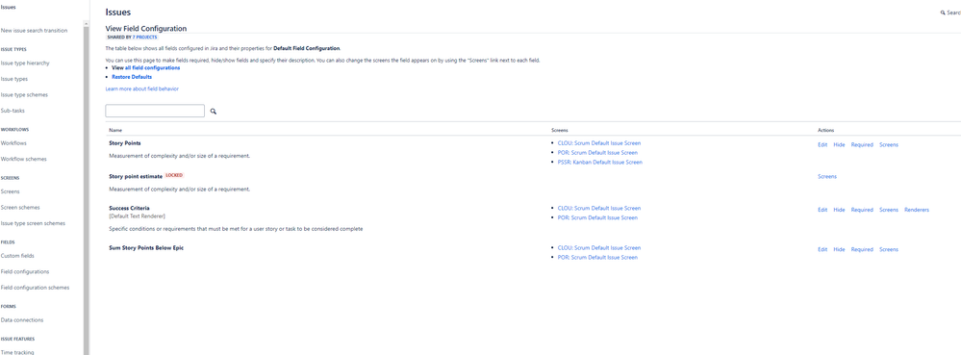
Task: Open Issue type hierarchy in sidebar
Action: (x=25, y=63)
